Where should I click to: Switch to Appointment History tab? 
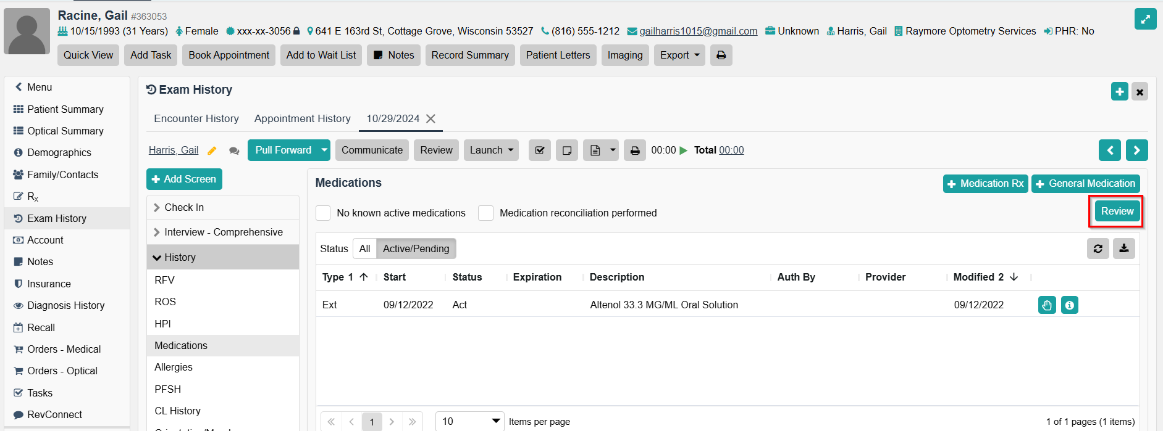(302, 118)
